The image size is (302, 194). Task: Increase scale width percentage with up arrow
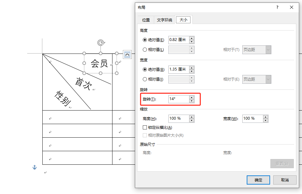pos(265,117)
